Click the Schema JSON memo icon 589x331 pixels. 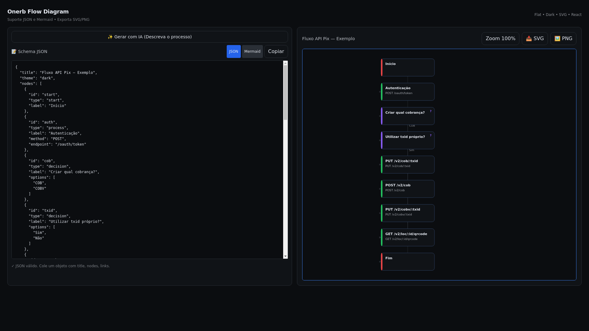14,51
